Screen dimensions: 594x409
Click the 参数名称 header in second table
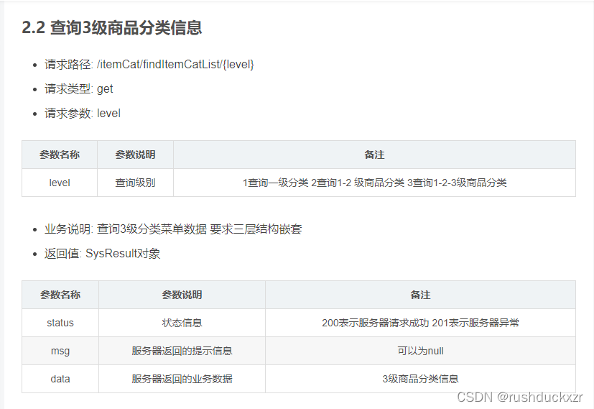60,295
